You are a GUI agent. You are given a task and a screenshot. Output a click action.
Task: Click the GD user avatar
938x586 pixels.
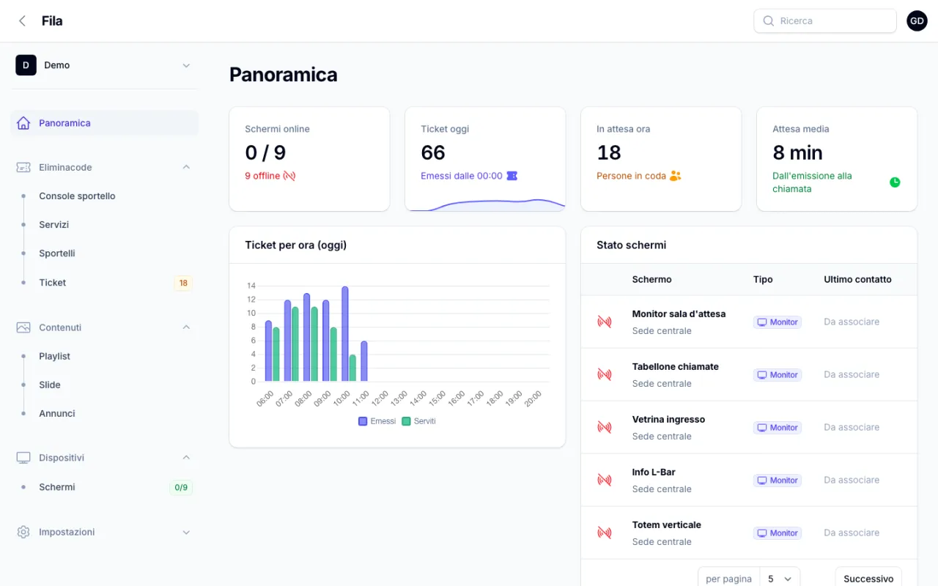tap(917, 21)
